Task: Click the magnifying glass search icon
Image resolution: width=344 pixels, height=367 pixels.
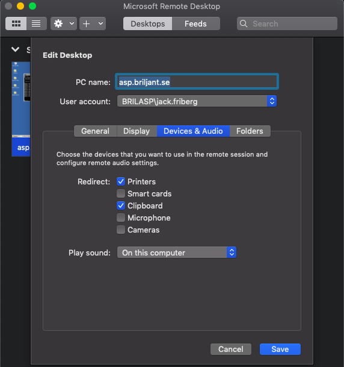Action: point(244,24)
